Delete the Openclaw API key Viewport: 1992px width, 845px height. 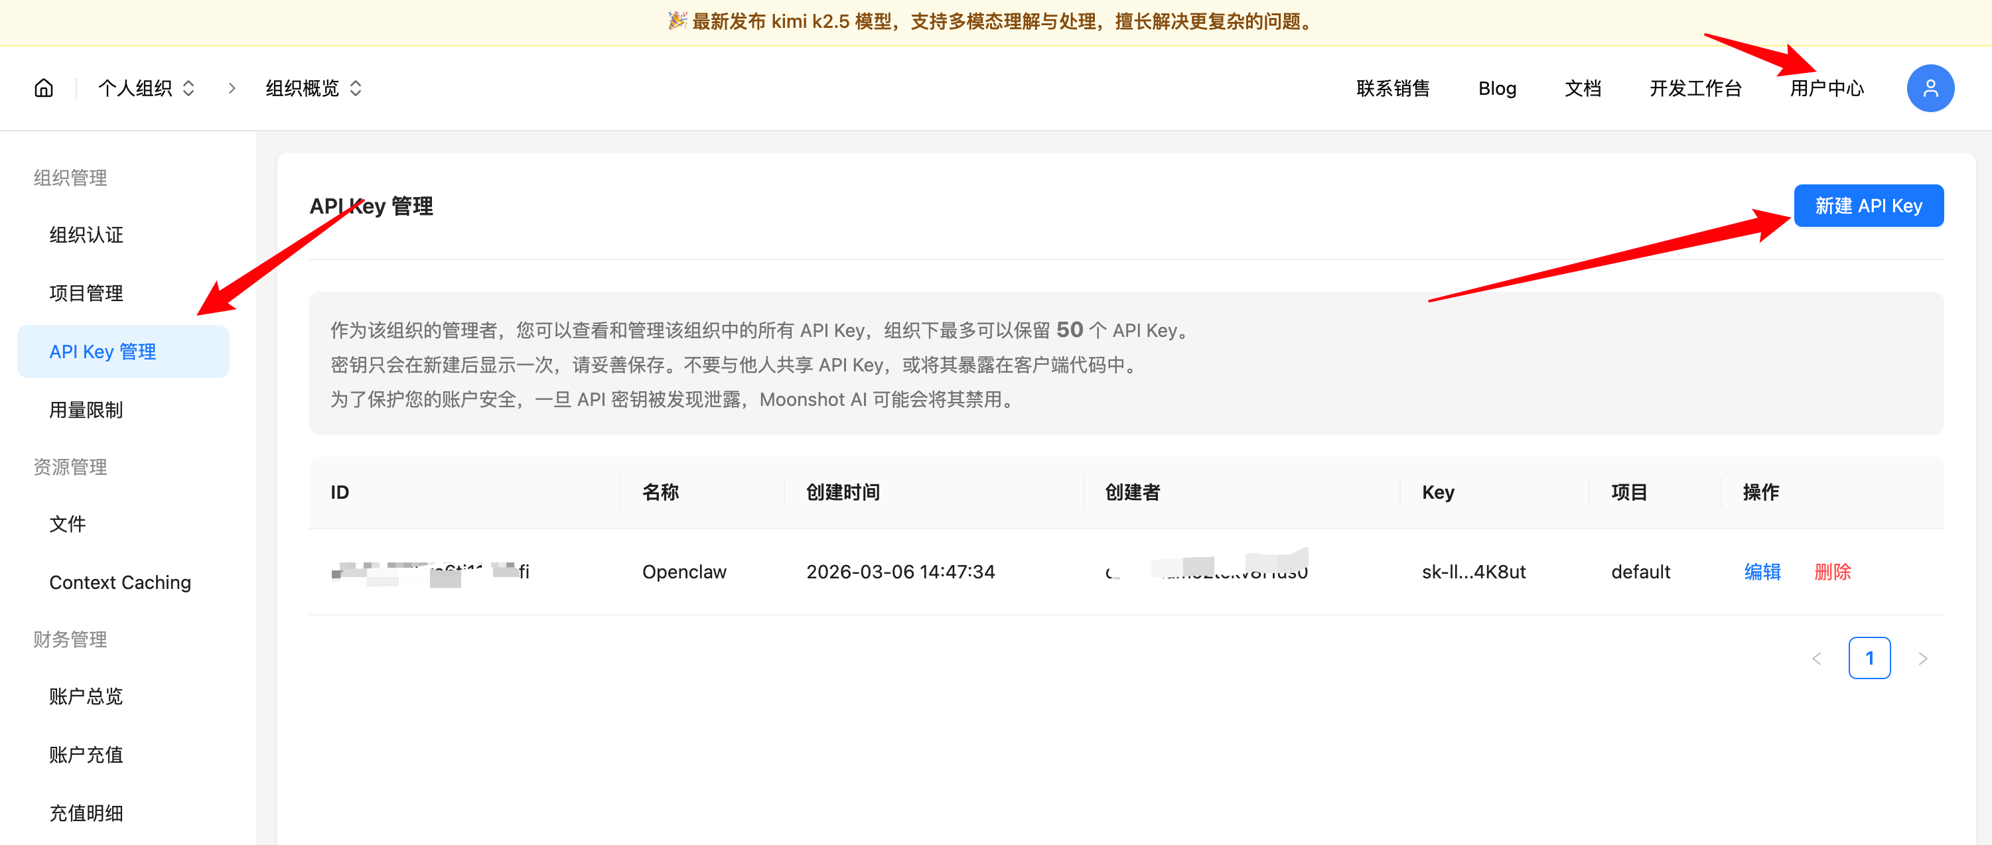(1832, 571)
